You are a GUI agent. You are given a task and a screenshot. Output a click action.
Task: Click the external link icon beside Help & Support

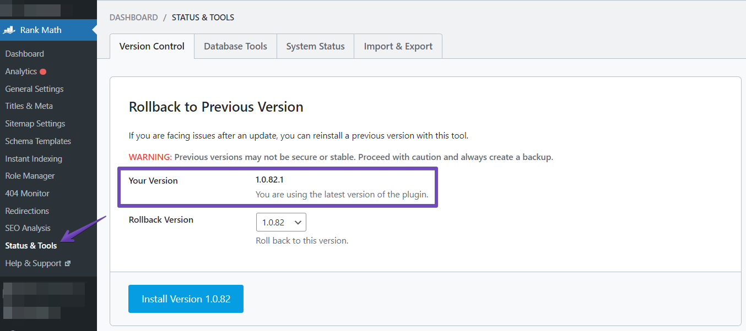[x=68, y=263]
